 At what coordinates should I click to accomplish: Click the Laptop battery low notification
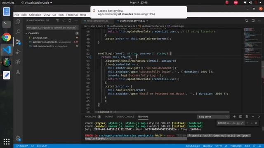tap(139, 12)
